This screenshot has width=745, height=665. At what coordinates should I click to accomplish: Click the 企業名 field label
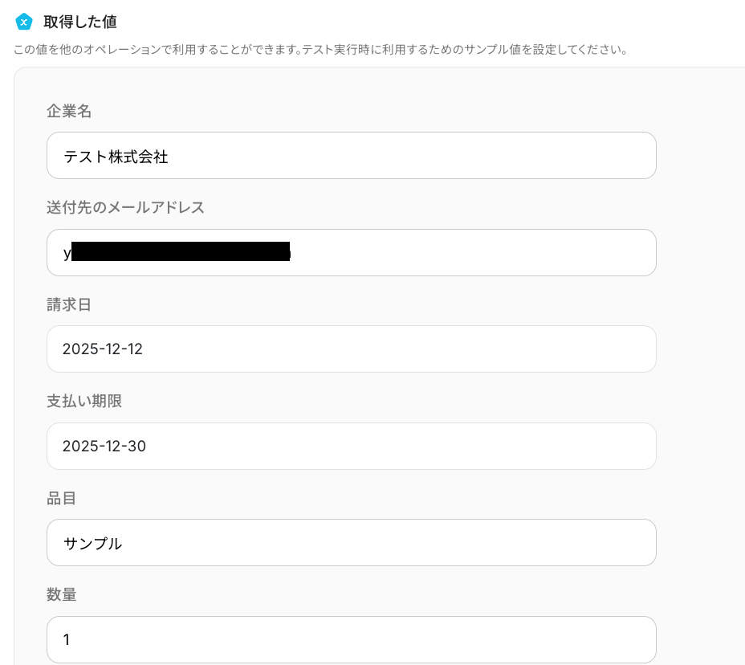coord(69,112)
